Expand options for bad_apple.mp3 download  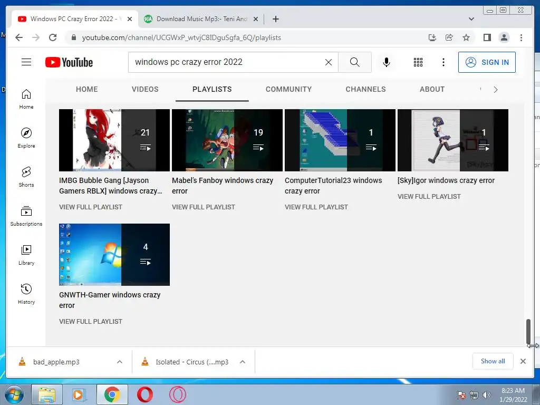click(x=120, y=362)
